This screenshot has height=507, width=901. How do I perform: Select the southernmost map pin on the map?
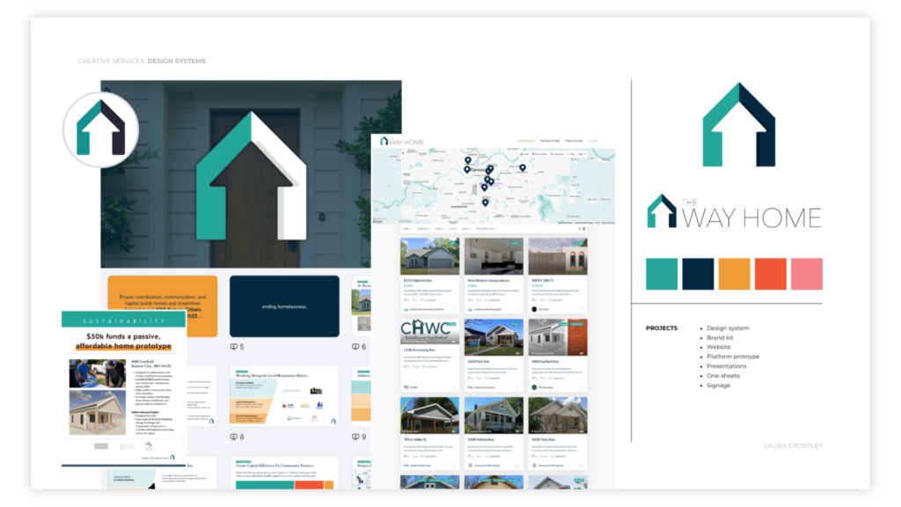click(x=485, y=202)
